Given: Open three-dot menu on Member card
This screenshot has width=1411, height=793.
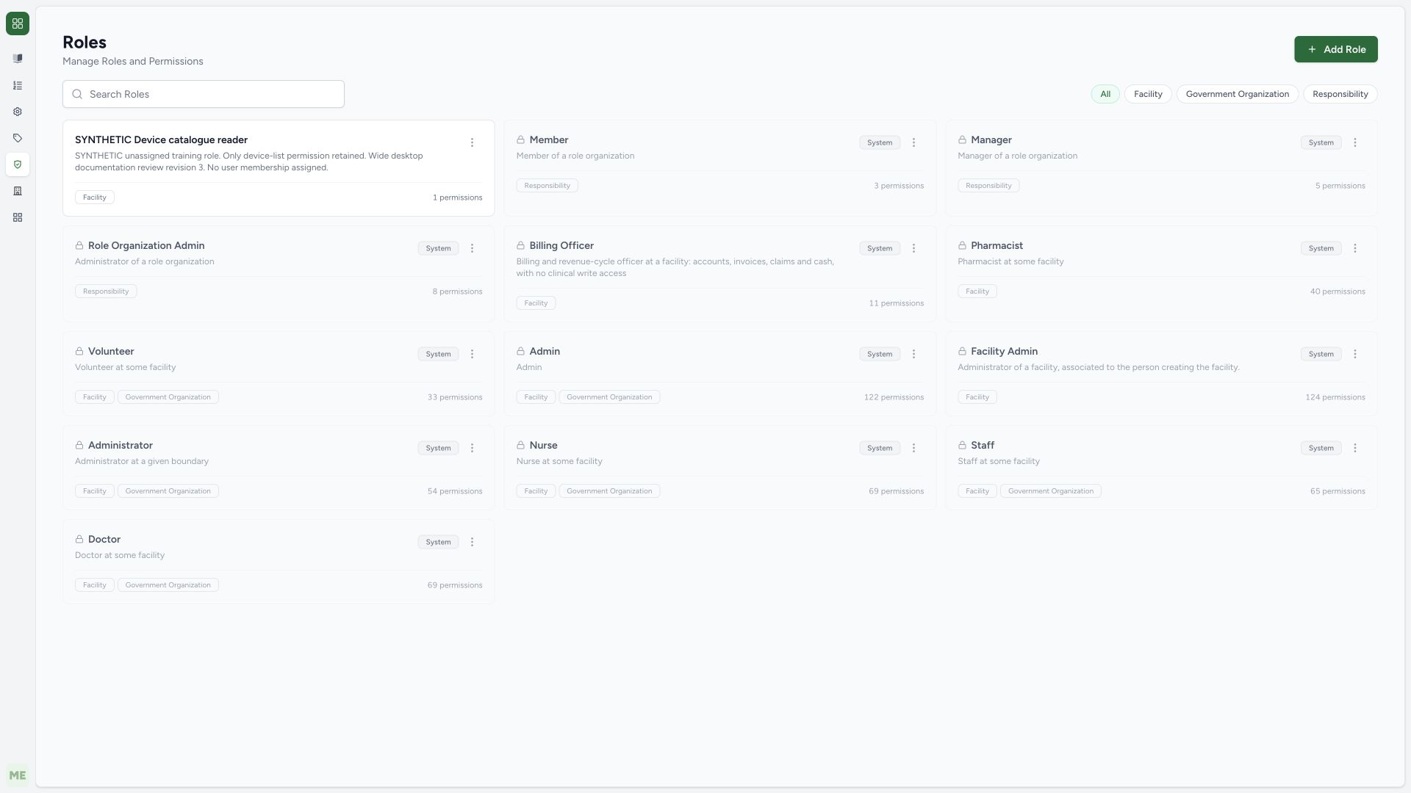Looking at the screenshot, I should click(x=913, y=142).
